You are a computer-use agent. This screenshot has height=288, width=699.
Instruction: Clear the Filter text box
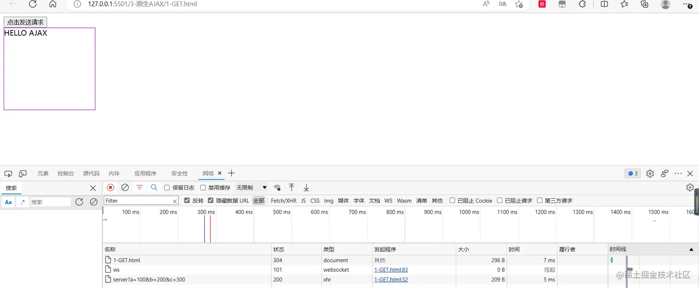[175, 201]
